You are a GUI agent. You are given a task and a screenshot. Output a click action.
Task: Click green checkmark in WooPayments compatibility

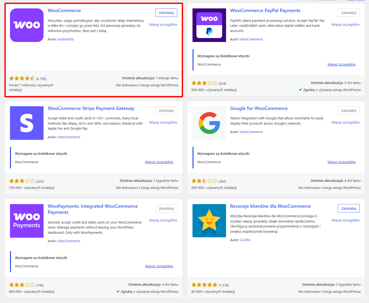click(x=118, y=291)
